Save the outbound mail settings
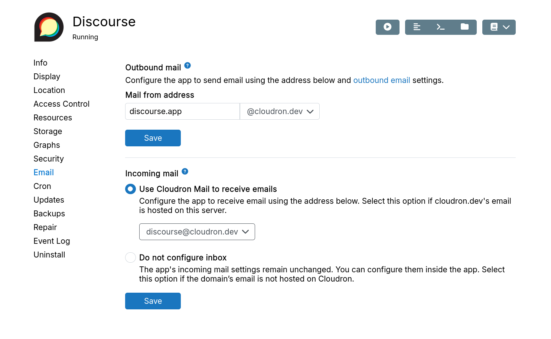Image resolution: width=551 pixels, height=339 pixels. (153, 138)
